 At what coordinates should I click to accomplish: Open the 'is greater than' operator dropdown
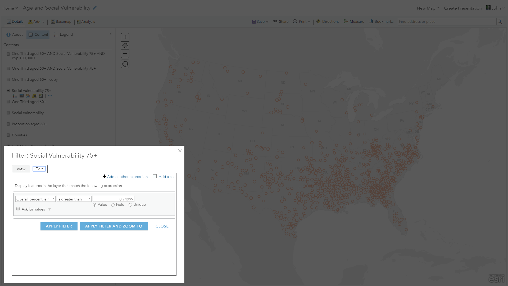(89, 199)
